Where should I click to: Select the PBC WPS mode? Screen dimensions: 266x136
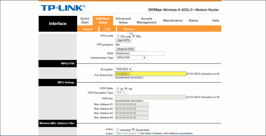[134, 36]
